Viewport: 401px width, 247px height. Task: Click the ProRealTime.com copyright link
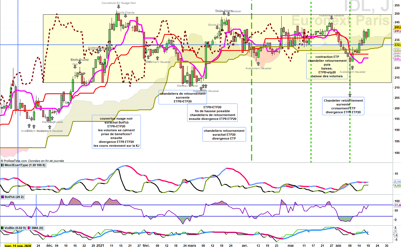click(14, 161)
